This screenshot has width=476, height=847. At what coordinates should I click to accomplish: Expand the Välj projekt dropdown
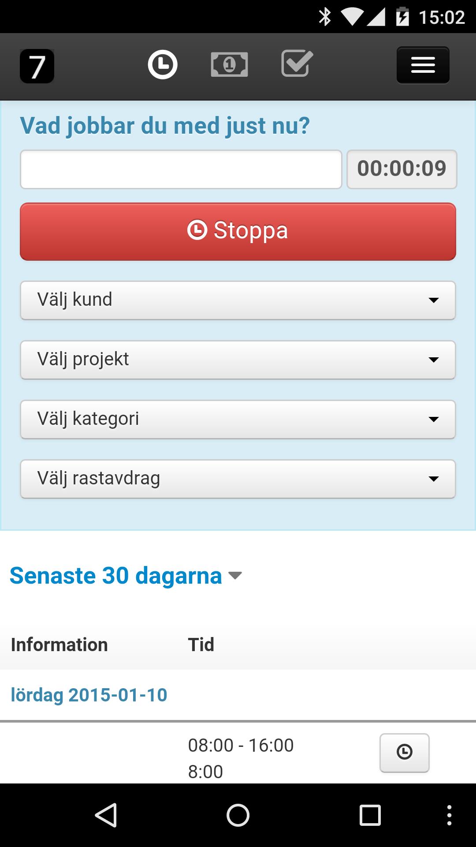[238, 360]
